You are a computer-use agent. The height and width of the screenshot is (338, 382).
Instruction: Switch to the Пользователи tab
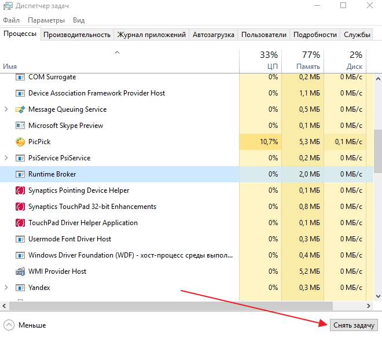264,35
